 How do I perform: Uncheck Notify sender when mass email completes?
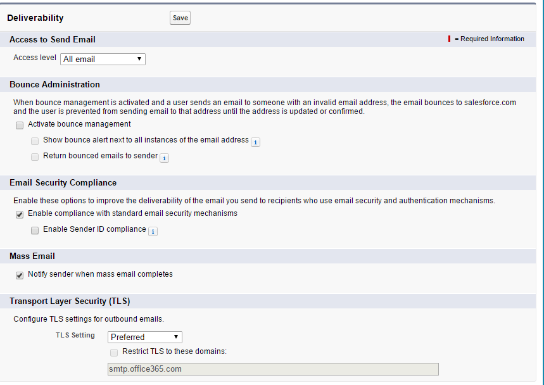pyautogui.click(x=19, y=275)
